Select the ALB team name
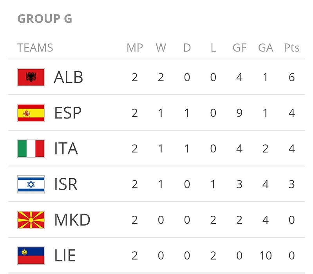 point(69,77)
